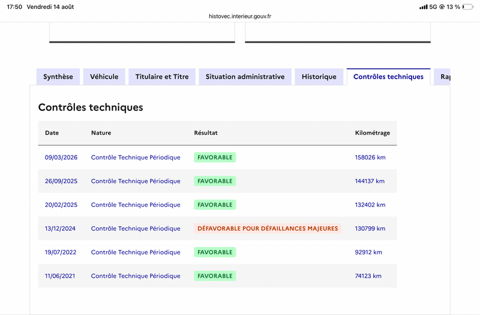Open the Synthèse tab
Screen dimensions: 480x315
[x=58, y=77]
